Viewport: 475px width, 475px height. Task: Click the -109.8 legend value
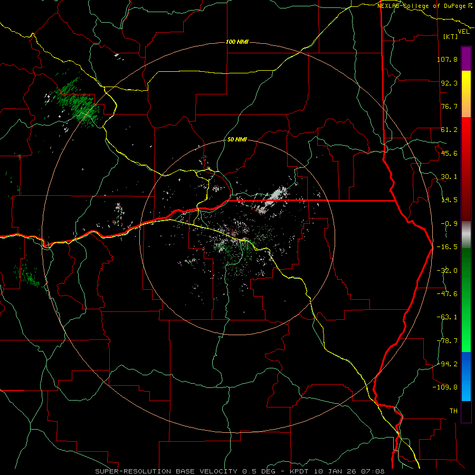tap(445, 387)
